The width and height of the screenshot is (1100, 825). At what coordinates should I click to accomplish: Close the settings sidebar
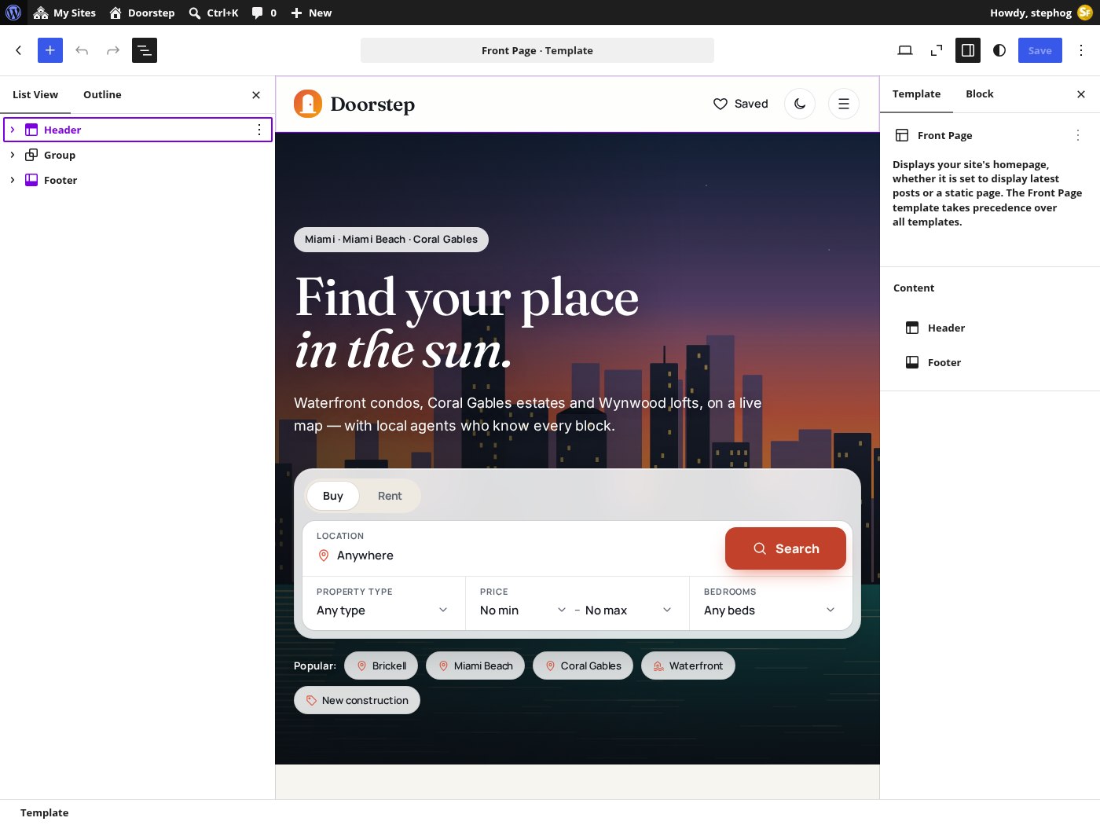(1081, 94)
